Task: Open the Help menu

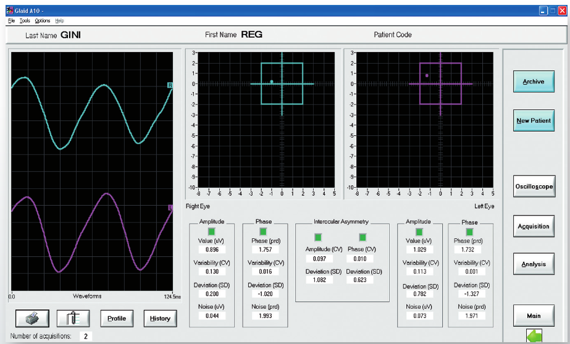Action: tap(59, 21)
